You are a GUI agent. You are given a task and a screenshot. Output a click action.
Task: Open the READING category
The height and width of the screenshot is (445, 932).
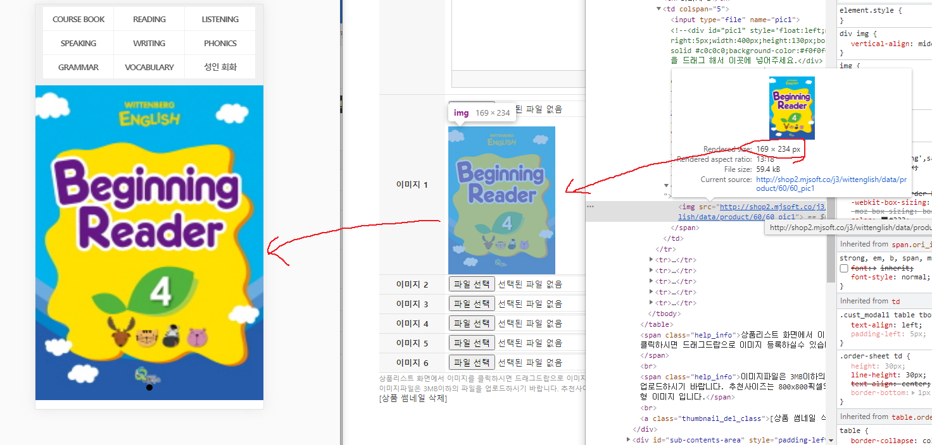(x=149, y=19)
